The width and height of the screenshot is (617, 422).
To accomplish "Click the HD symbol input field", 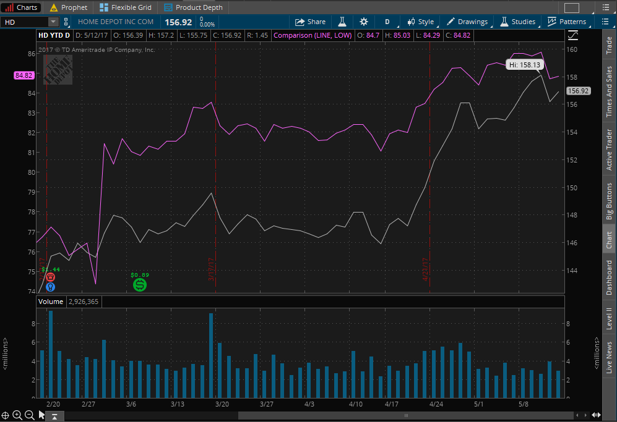I will [x=24, y=22].
